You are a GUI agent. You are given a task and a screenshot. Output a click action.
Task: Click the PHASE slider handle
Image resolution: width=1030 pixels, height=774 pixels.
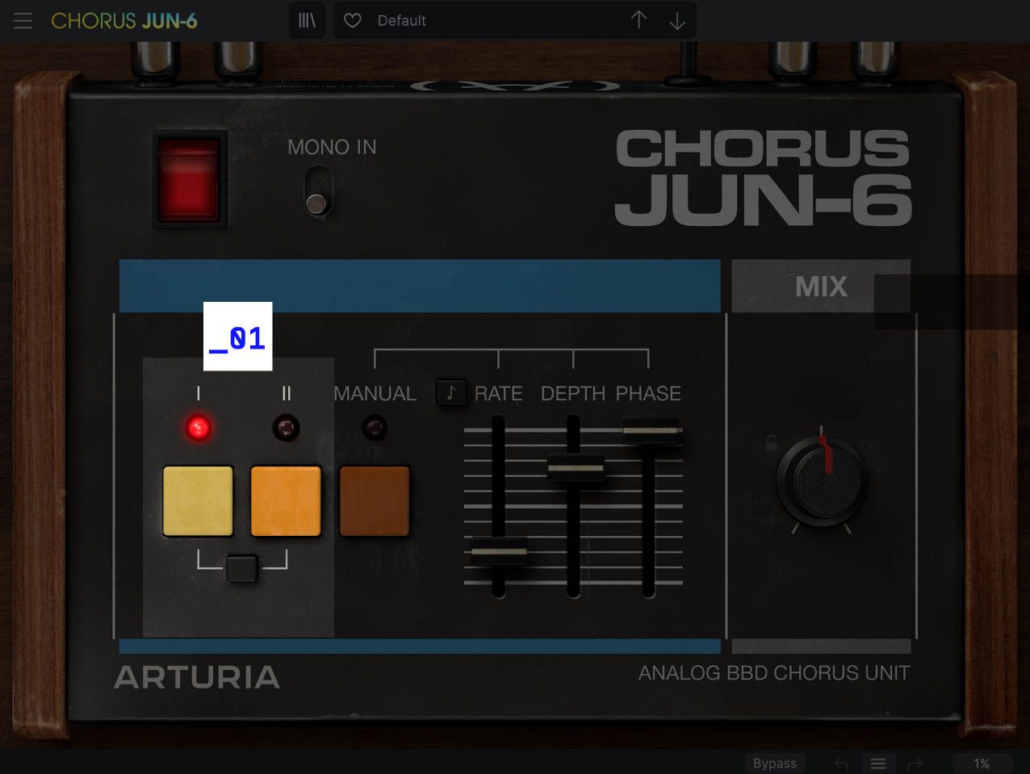coord(650,430)
